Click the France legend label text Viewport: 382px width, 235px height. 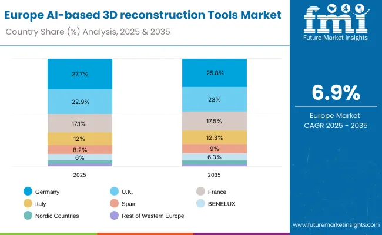coord(217,192)
